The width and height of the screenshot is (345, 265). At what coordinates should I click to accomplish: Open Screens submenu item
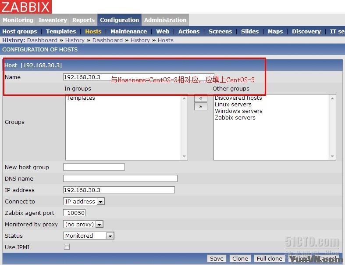click(220, 31)
